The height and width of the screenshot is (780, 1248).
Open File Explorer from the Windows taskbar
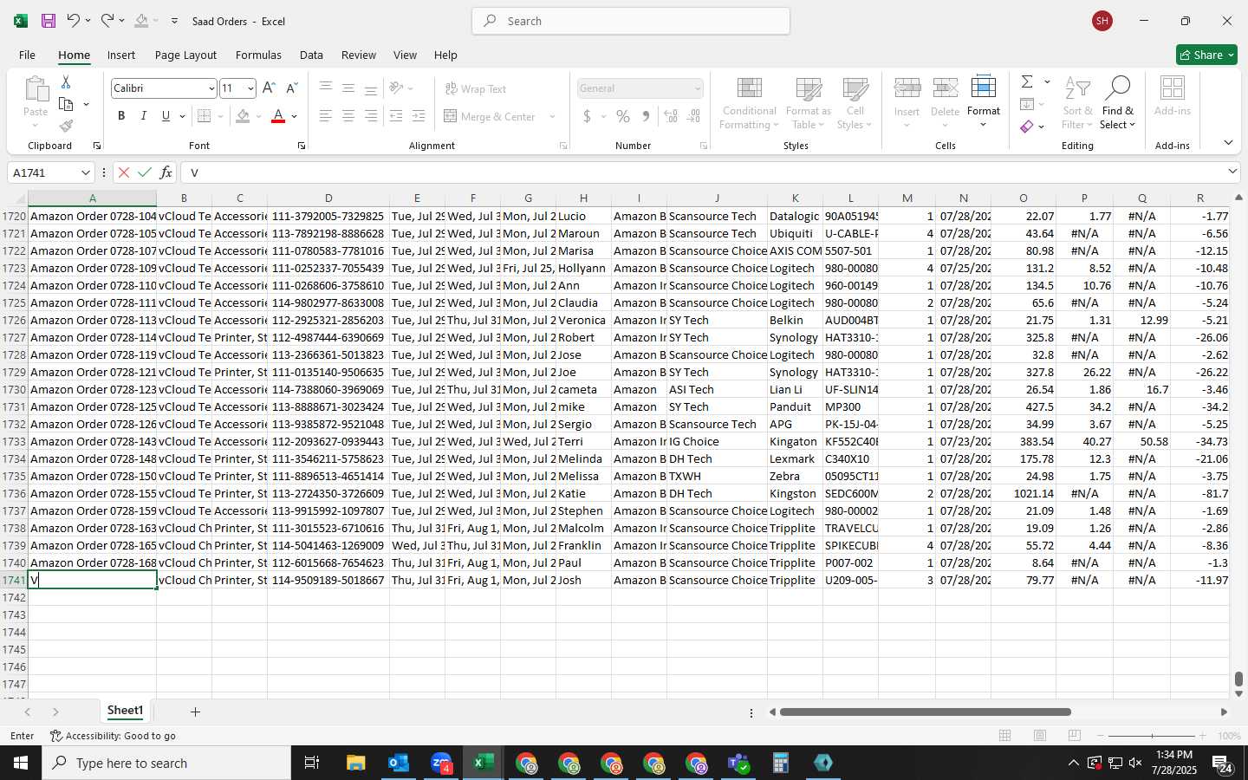356,763
